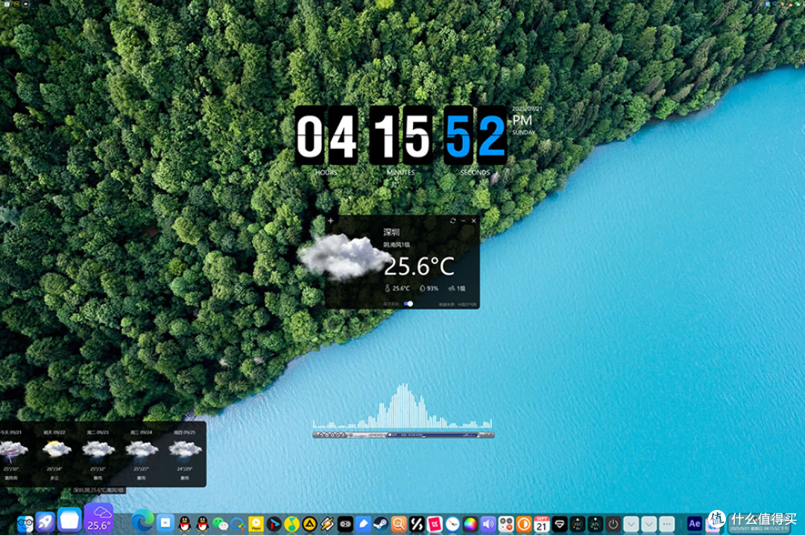This screenshot has height=536, width=805.
Task: Open After Effects from the dock
Action: (x=694, y=523)
